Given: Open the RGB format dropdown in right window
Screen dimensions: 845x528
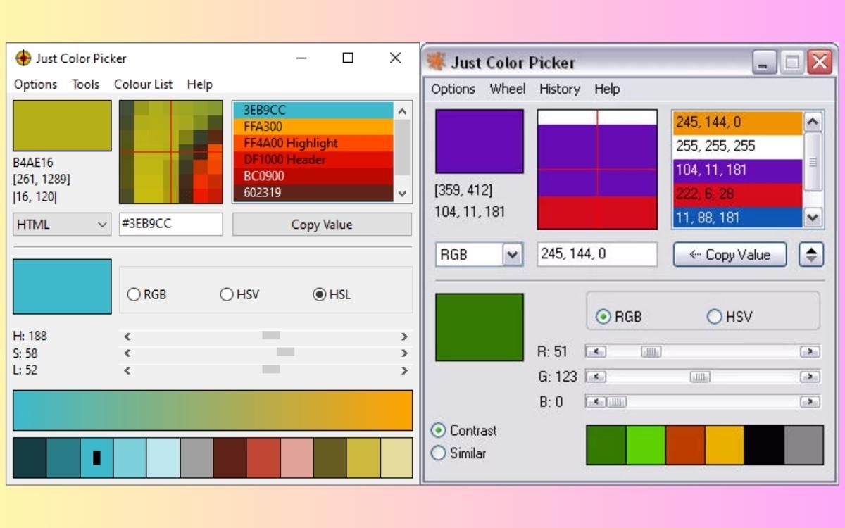Looking at the screenshot, I should click(x=480, y=255).
